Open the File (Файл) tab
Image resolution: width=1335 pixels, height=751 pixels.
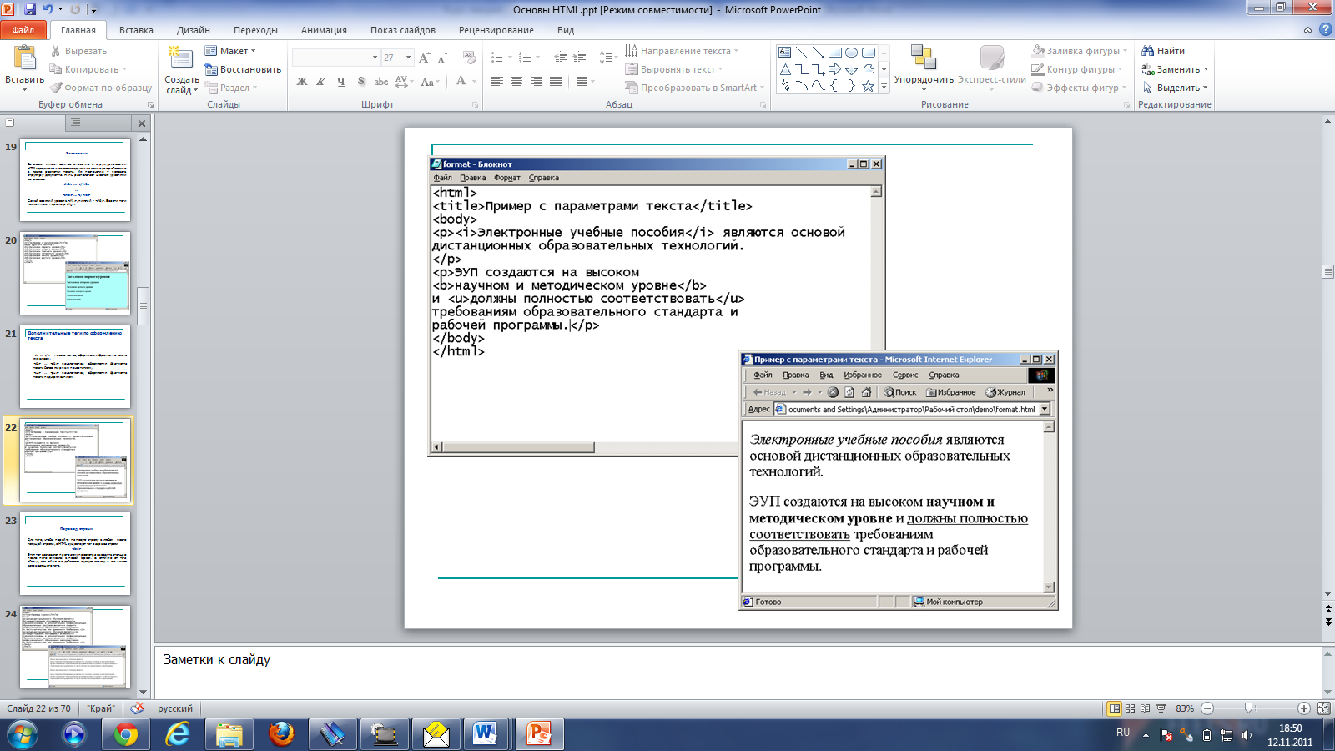click(23, 30)
